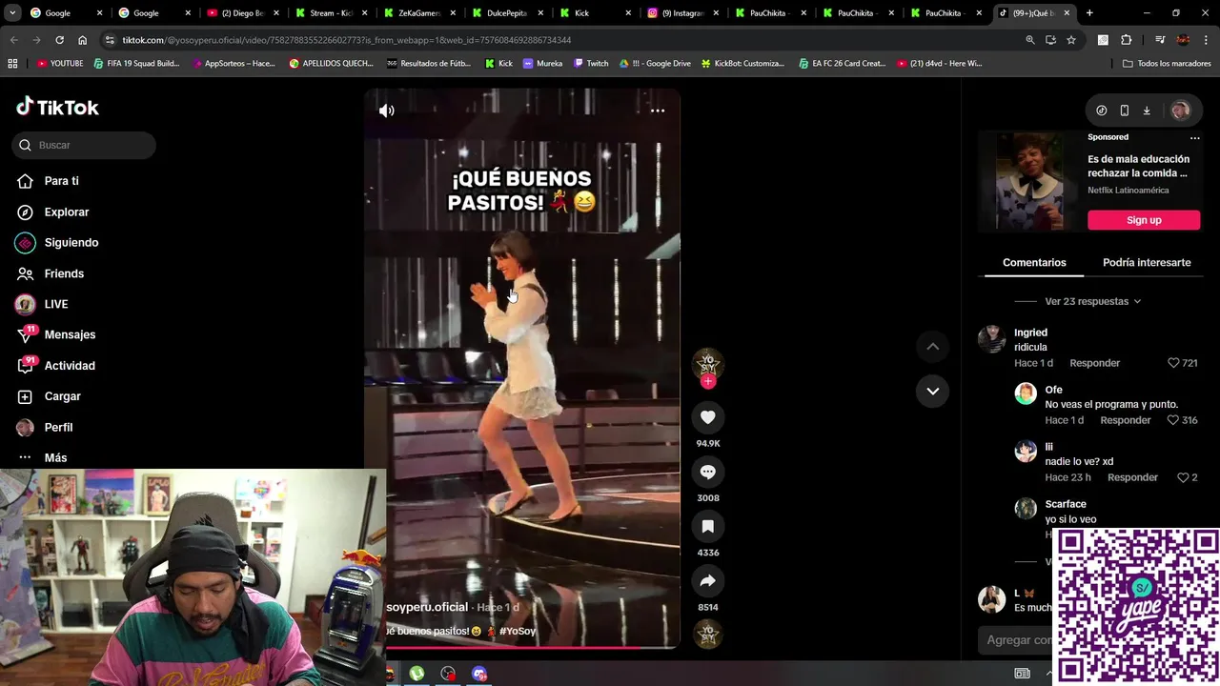Like the video with the heart icon
This screenshot has height=686, width=1220.
[x=707, y=417]
